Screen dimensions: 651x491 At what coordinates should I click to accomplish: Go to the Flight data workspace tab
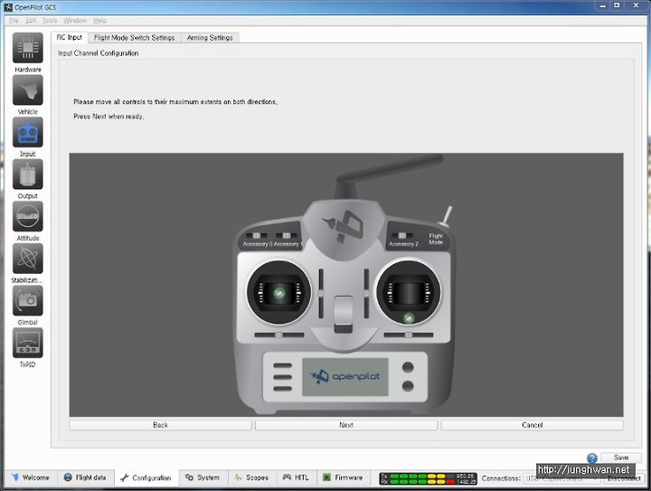[x=85, y=477]
